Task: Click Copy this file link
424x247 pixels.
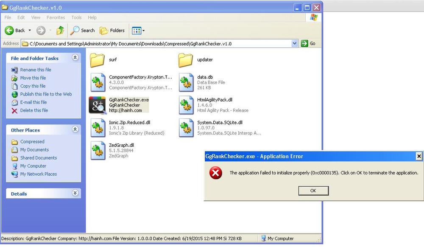Action: (33, 86)
